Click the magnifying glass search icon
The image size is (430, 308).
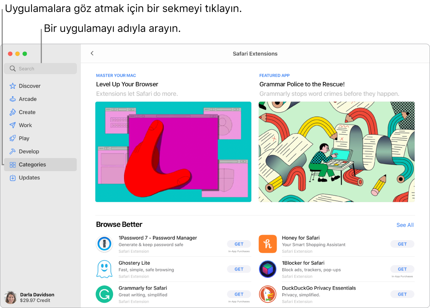point(13,68)
